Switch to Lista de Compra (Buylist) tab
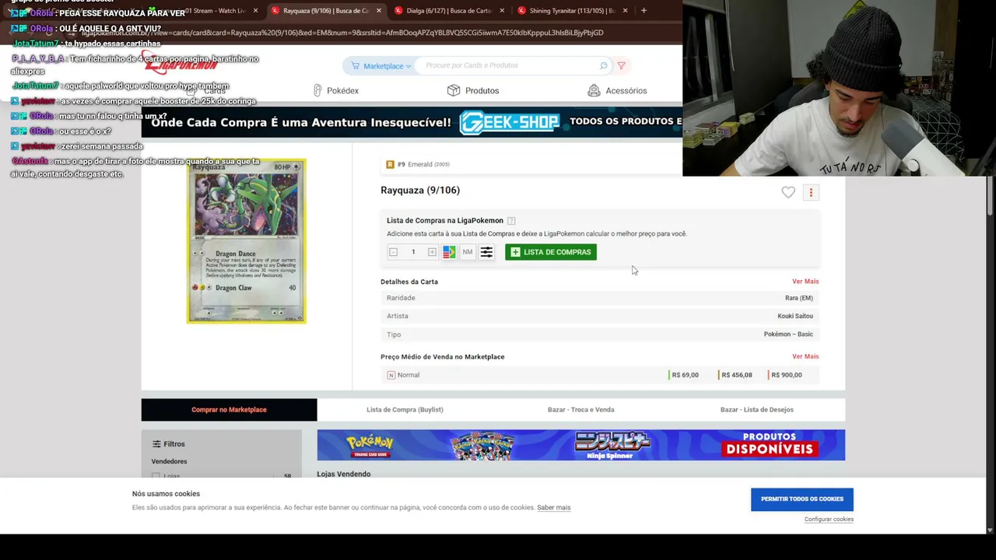 coord(405,409)
